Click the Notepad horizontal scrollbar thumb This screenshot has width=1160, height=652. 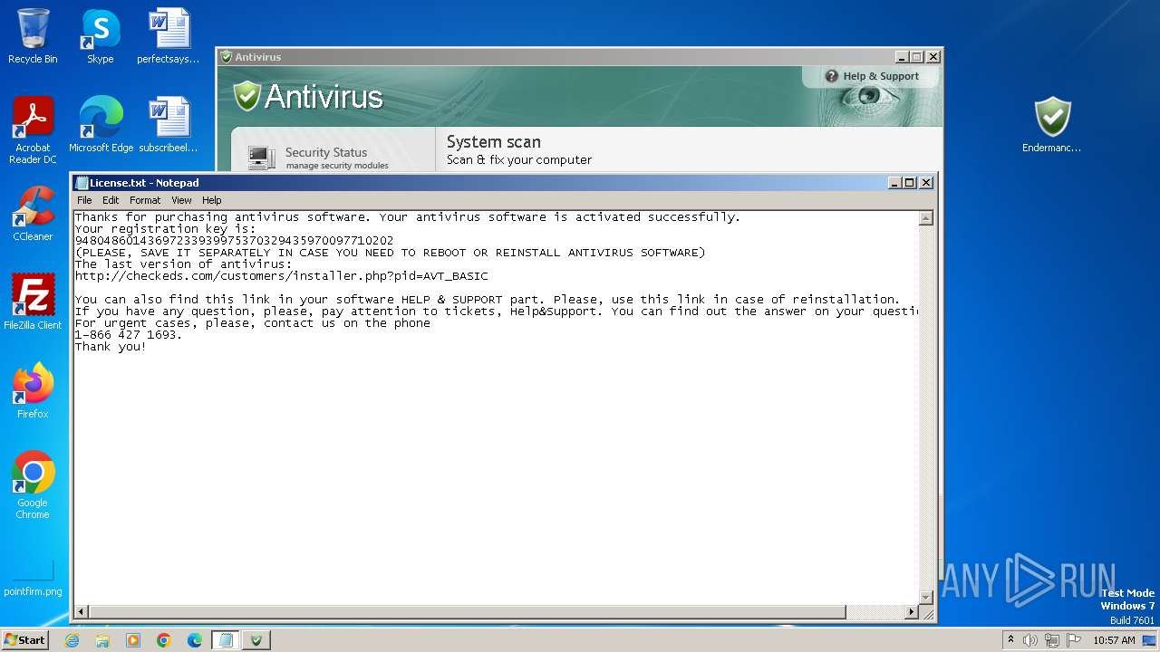tap(467, 612)
